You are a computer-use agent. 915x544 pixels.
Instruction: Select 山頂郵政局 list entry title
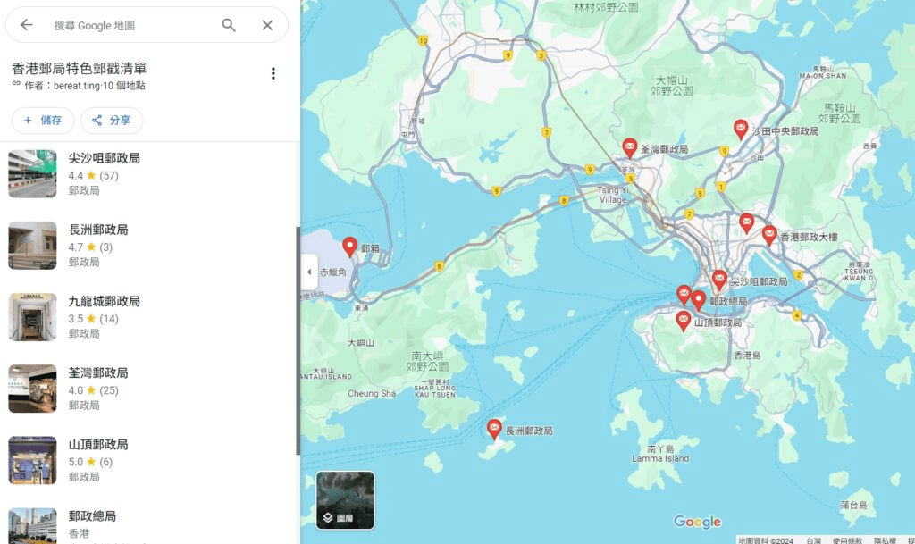click(x=98, y=445)
